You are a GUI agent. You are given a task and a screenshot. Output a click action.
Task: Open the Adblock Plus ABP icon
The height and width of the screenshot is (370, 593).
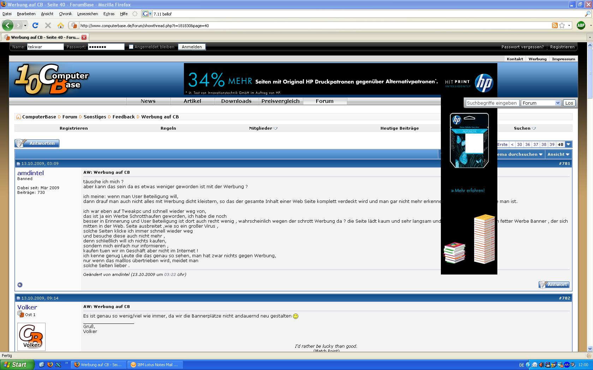point(581,25)
